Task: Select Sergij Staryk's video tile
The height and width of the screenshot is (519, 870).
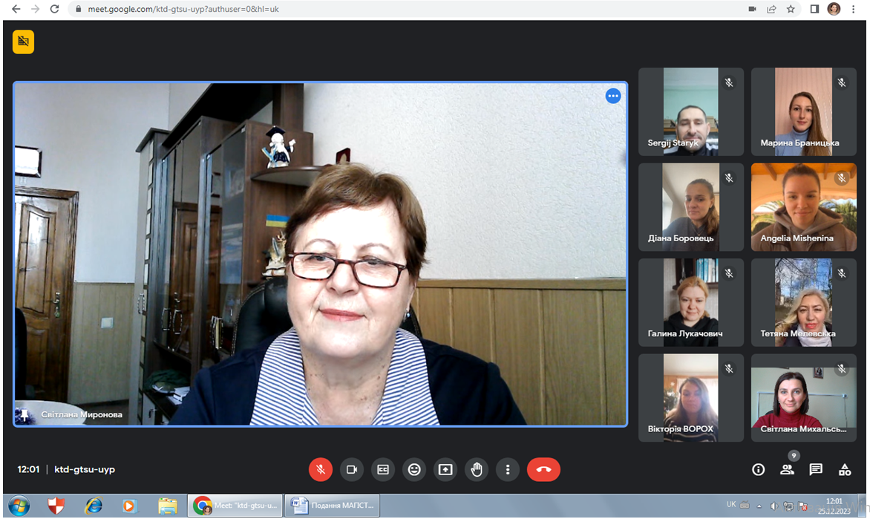Action: 690,111
